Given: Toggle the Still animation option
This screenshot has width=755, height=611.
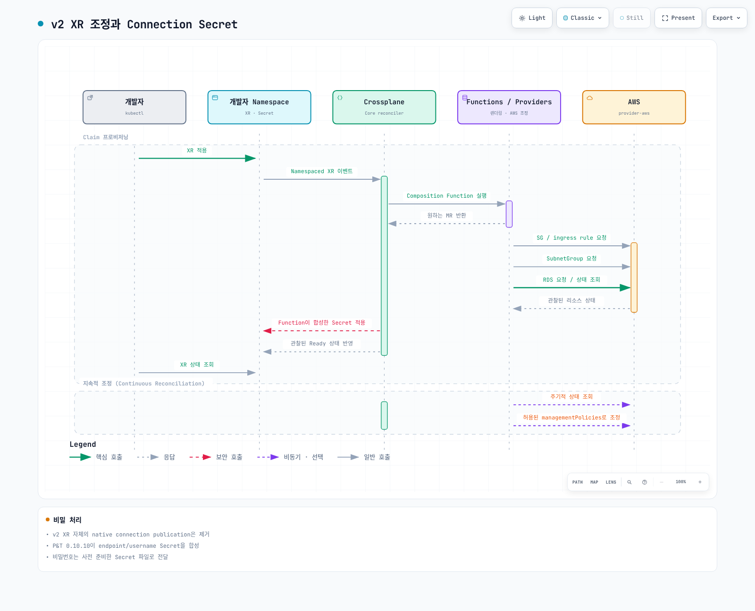Looking at the screenshot, I should tap(632, 18).
